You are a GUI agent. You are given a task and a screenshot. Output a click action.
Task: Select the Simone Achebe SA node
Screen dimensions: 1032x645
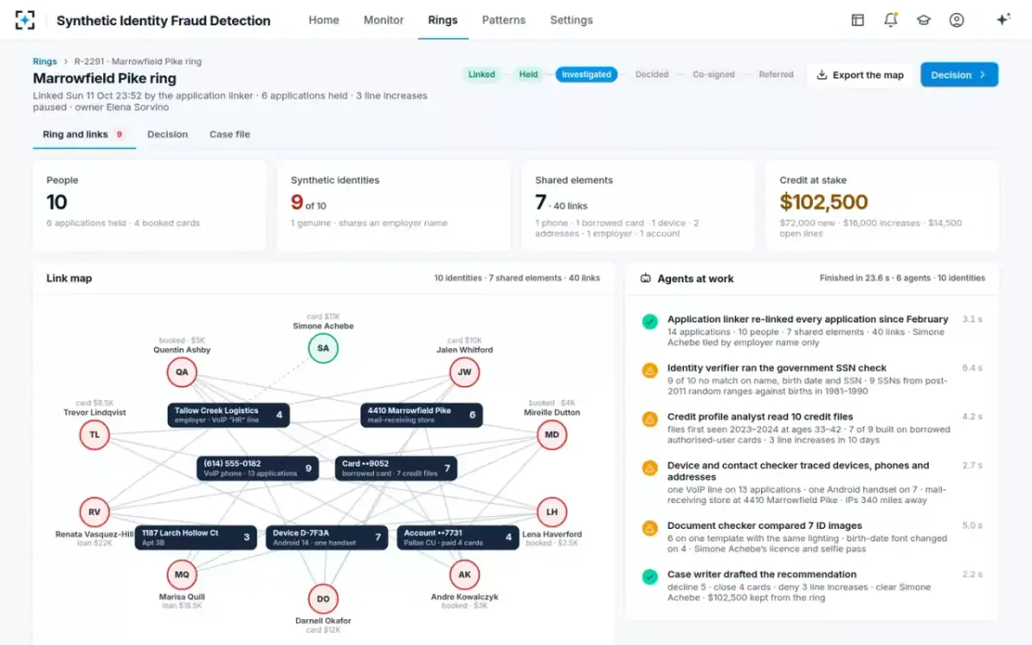coord(323,348)
